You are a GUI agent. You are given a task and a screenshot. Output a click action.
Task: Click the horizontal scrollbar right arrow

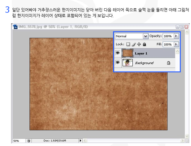[182, 141]
